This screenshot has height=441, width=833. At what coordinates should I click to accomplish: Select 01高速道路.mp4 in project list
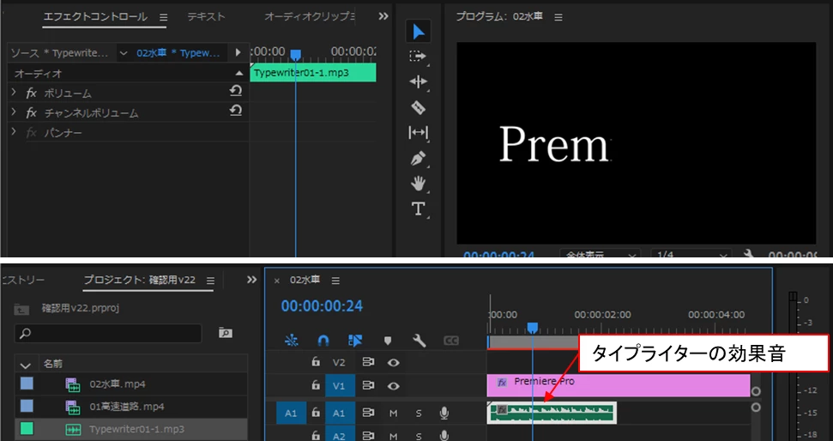click(127, 407)
